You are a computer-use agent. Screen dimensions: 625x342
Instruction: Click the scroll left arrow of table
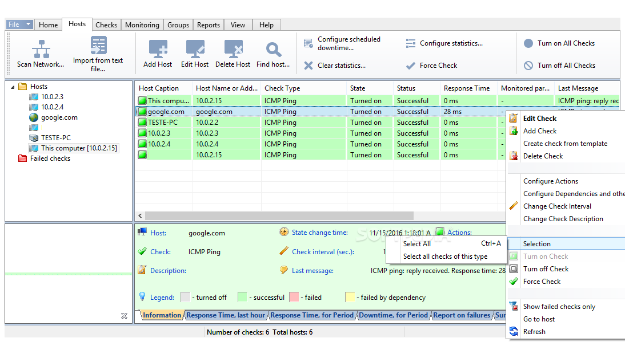[140, 215]
